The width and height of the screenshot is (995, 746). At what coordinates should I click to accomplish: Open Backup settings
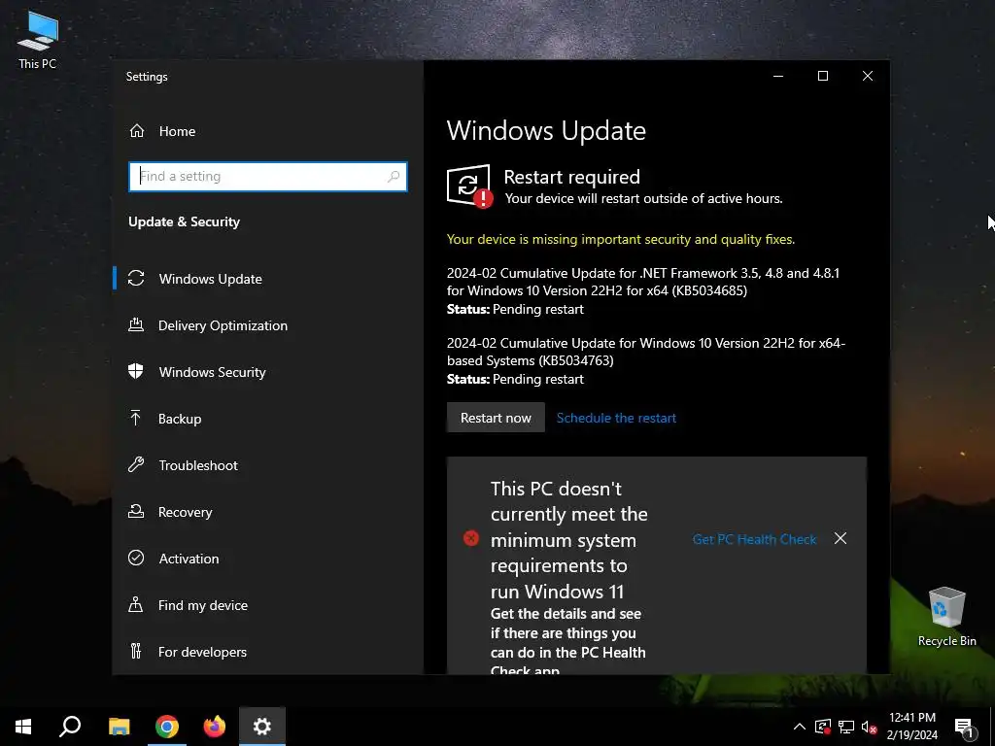[x=267, y=419]
